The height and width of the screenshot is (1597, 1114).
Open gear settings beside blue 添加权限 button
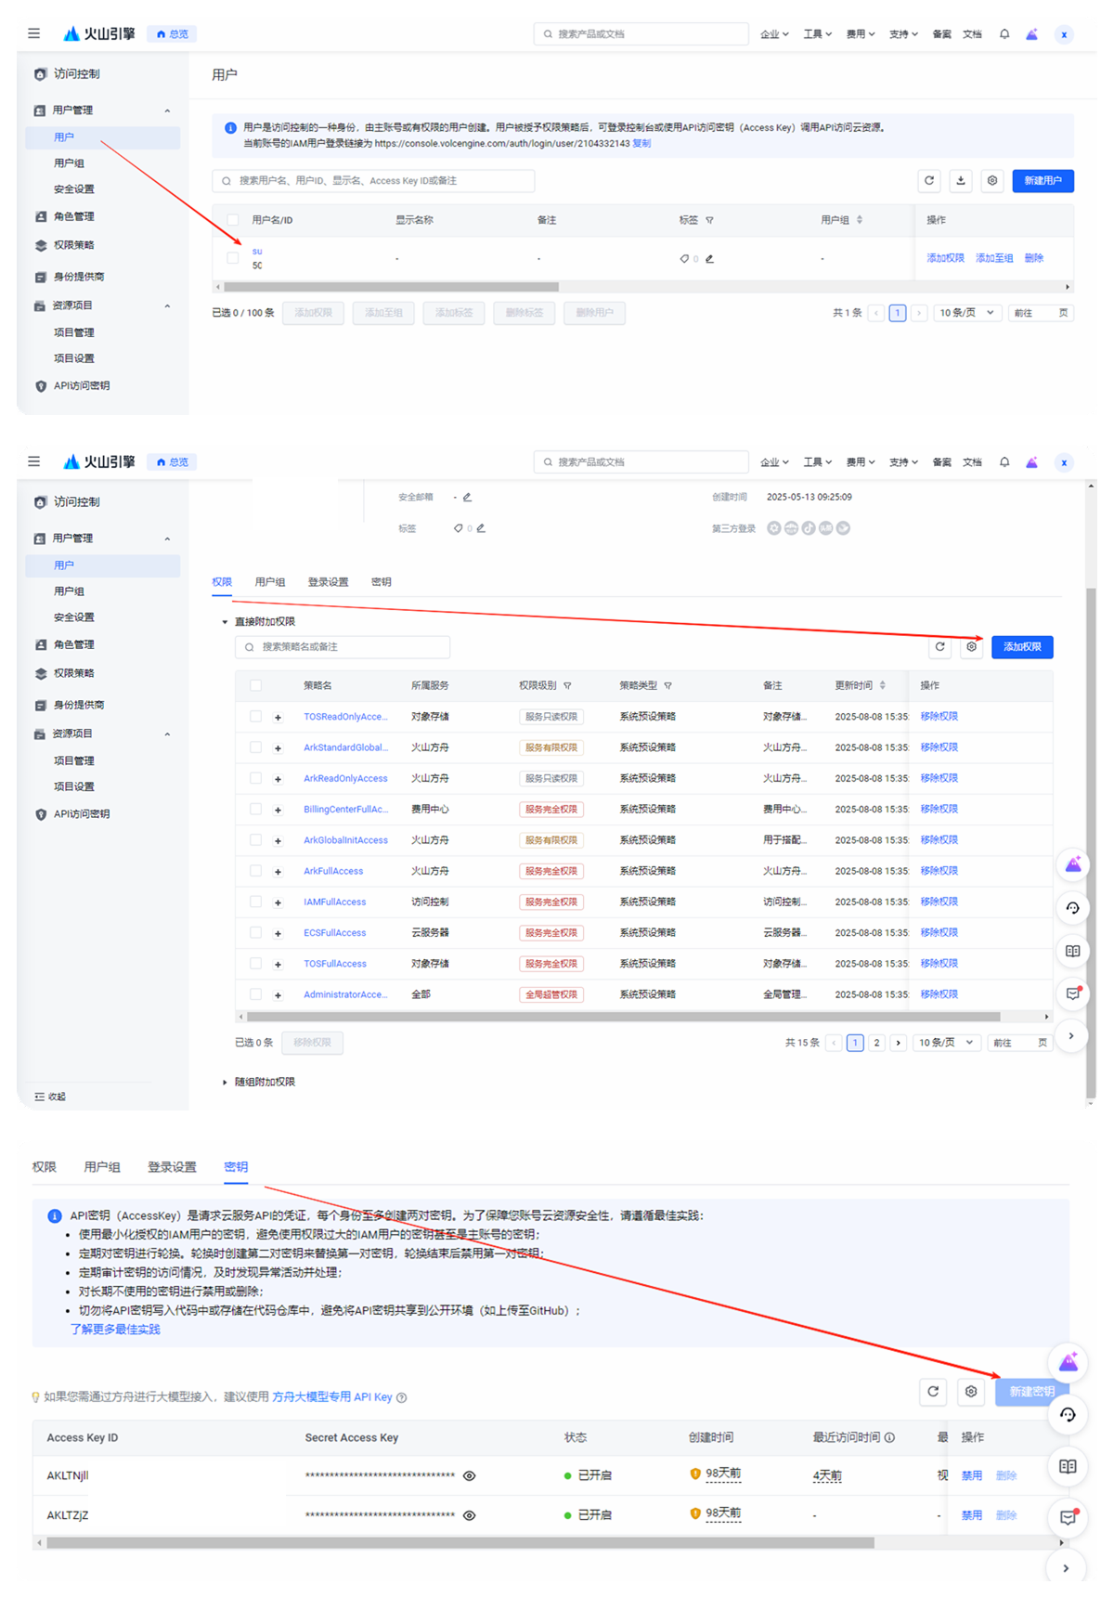[x=971, y=647]
